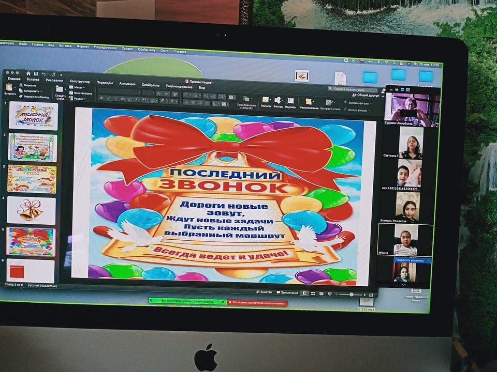Click the Home icon in PowerPoint title bar
The height and width of the screenshot is (372, 497).
click(28, 73)
